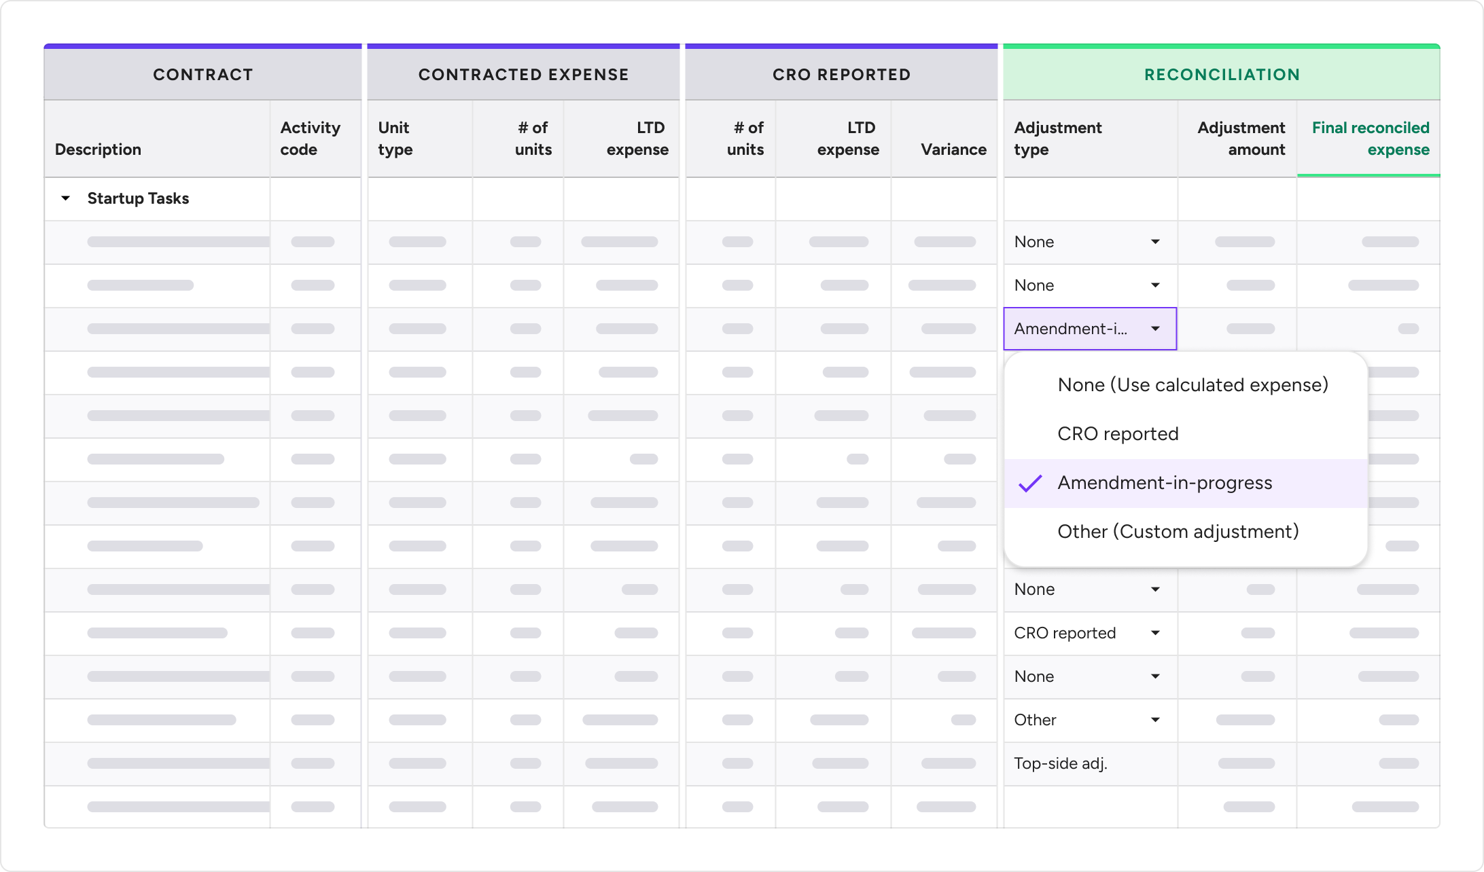Click the RECONCILIATION section header
The width and height of the screenshot is (1484, 872).
[1221, 75]
